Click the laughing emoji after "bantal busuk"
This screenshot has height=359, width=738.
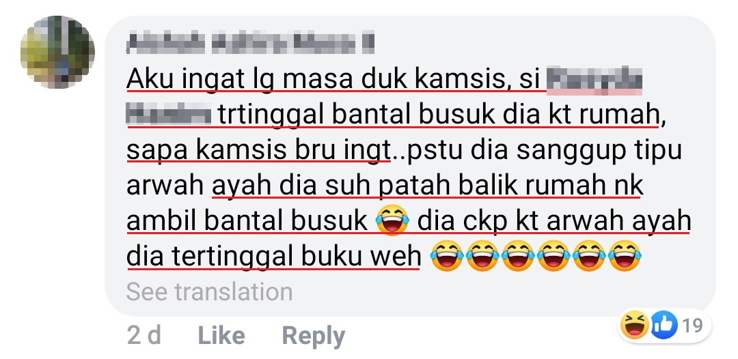[392, 221]
